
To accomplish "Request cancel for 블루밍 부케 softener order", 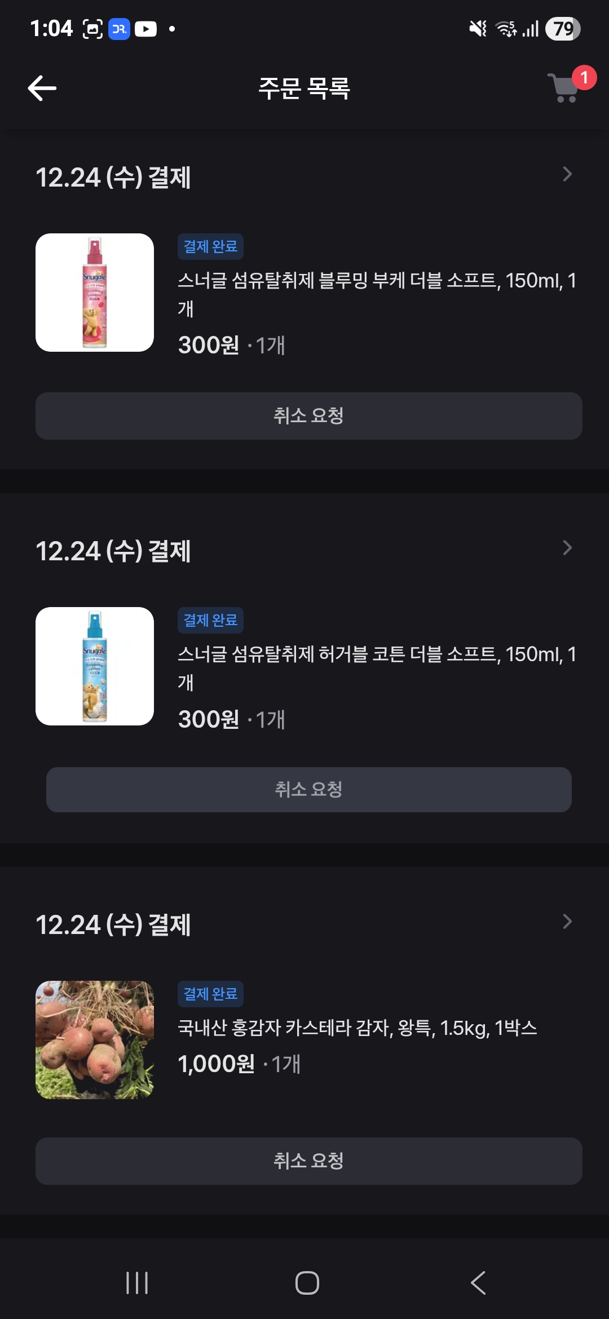I will (308, 416).
